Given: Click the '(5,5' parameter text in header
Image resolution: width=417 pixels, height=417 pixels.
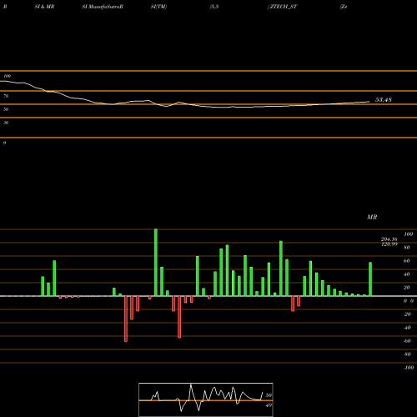Looking at the screenshot, I should [214, 7].
